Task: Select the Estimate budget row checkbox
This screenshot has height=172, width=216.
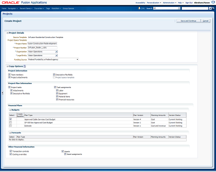Action: tap(11, 126)
